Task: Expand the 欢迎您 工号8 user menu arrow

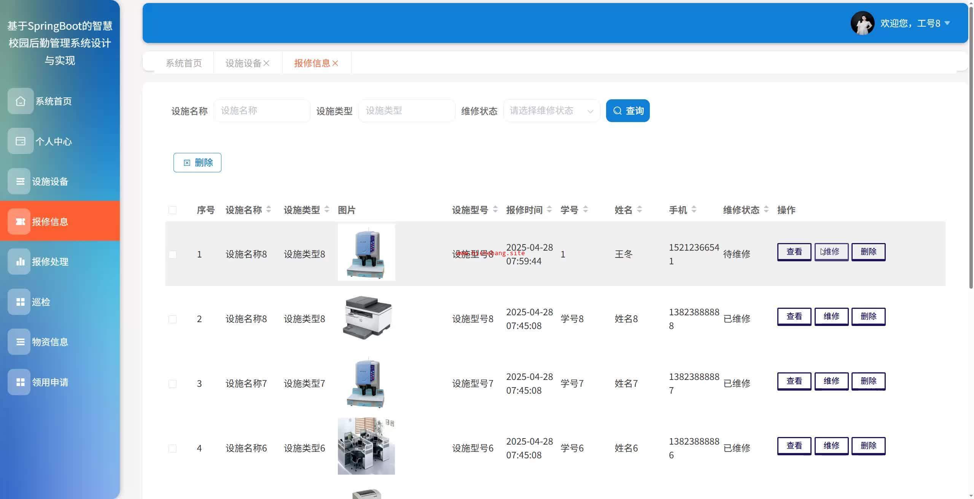Action: click(x=947, y=23)
